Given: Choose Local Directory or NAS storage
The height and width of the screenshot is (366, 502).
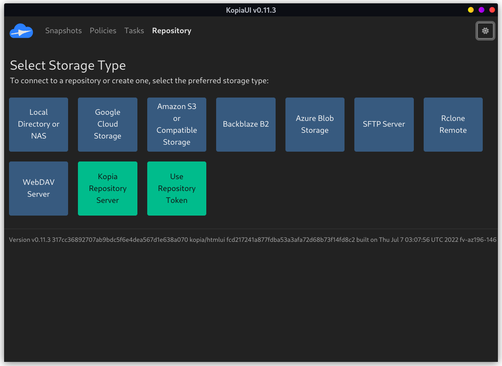Looking at the screenshot, I should click(39, 124).
